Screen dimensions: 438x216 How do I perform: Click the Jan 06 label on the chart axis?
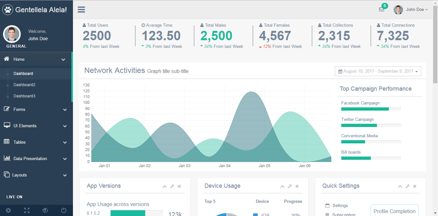coord(305,166)
